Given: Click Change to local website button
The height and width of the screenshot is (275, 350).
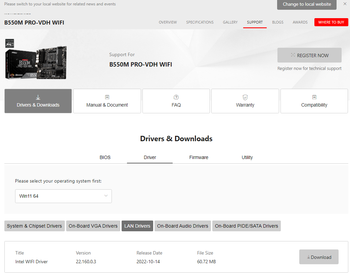Looking at the screenshot, I should coord(307,4).
